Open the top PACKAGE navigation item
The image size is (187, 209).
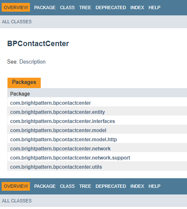pyautogui.click(x=45, y=7)
